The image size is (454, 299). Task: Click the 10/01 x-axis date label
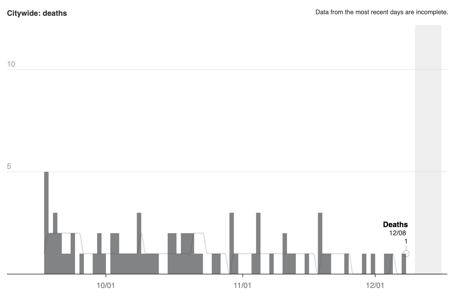tap(106, 286)
